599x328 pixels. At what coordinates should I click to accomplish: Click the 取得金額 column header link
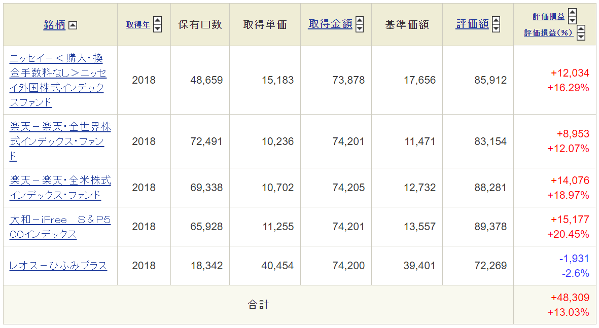click(331, 24)
